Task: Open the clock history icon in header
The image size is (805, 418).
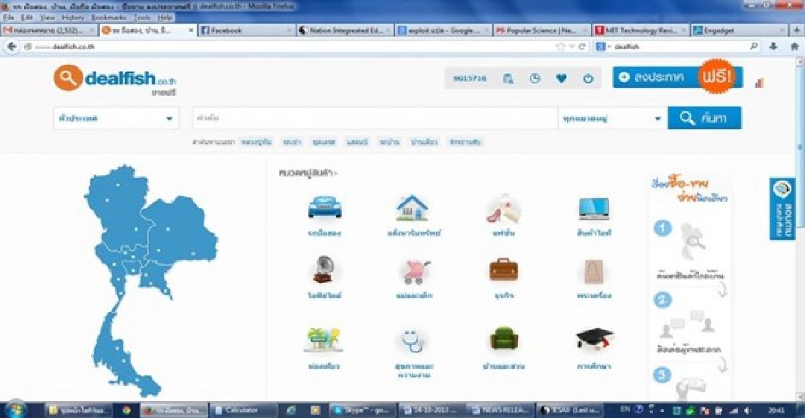Action: [x=535, y=79]
